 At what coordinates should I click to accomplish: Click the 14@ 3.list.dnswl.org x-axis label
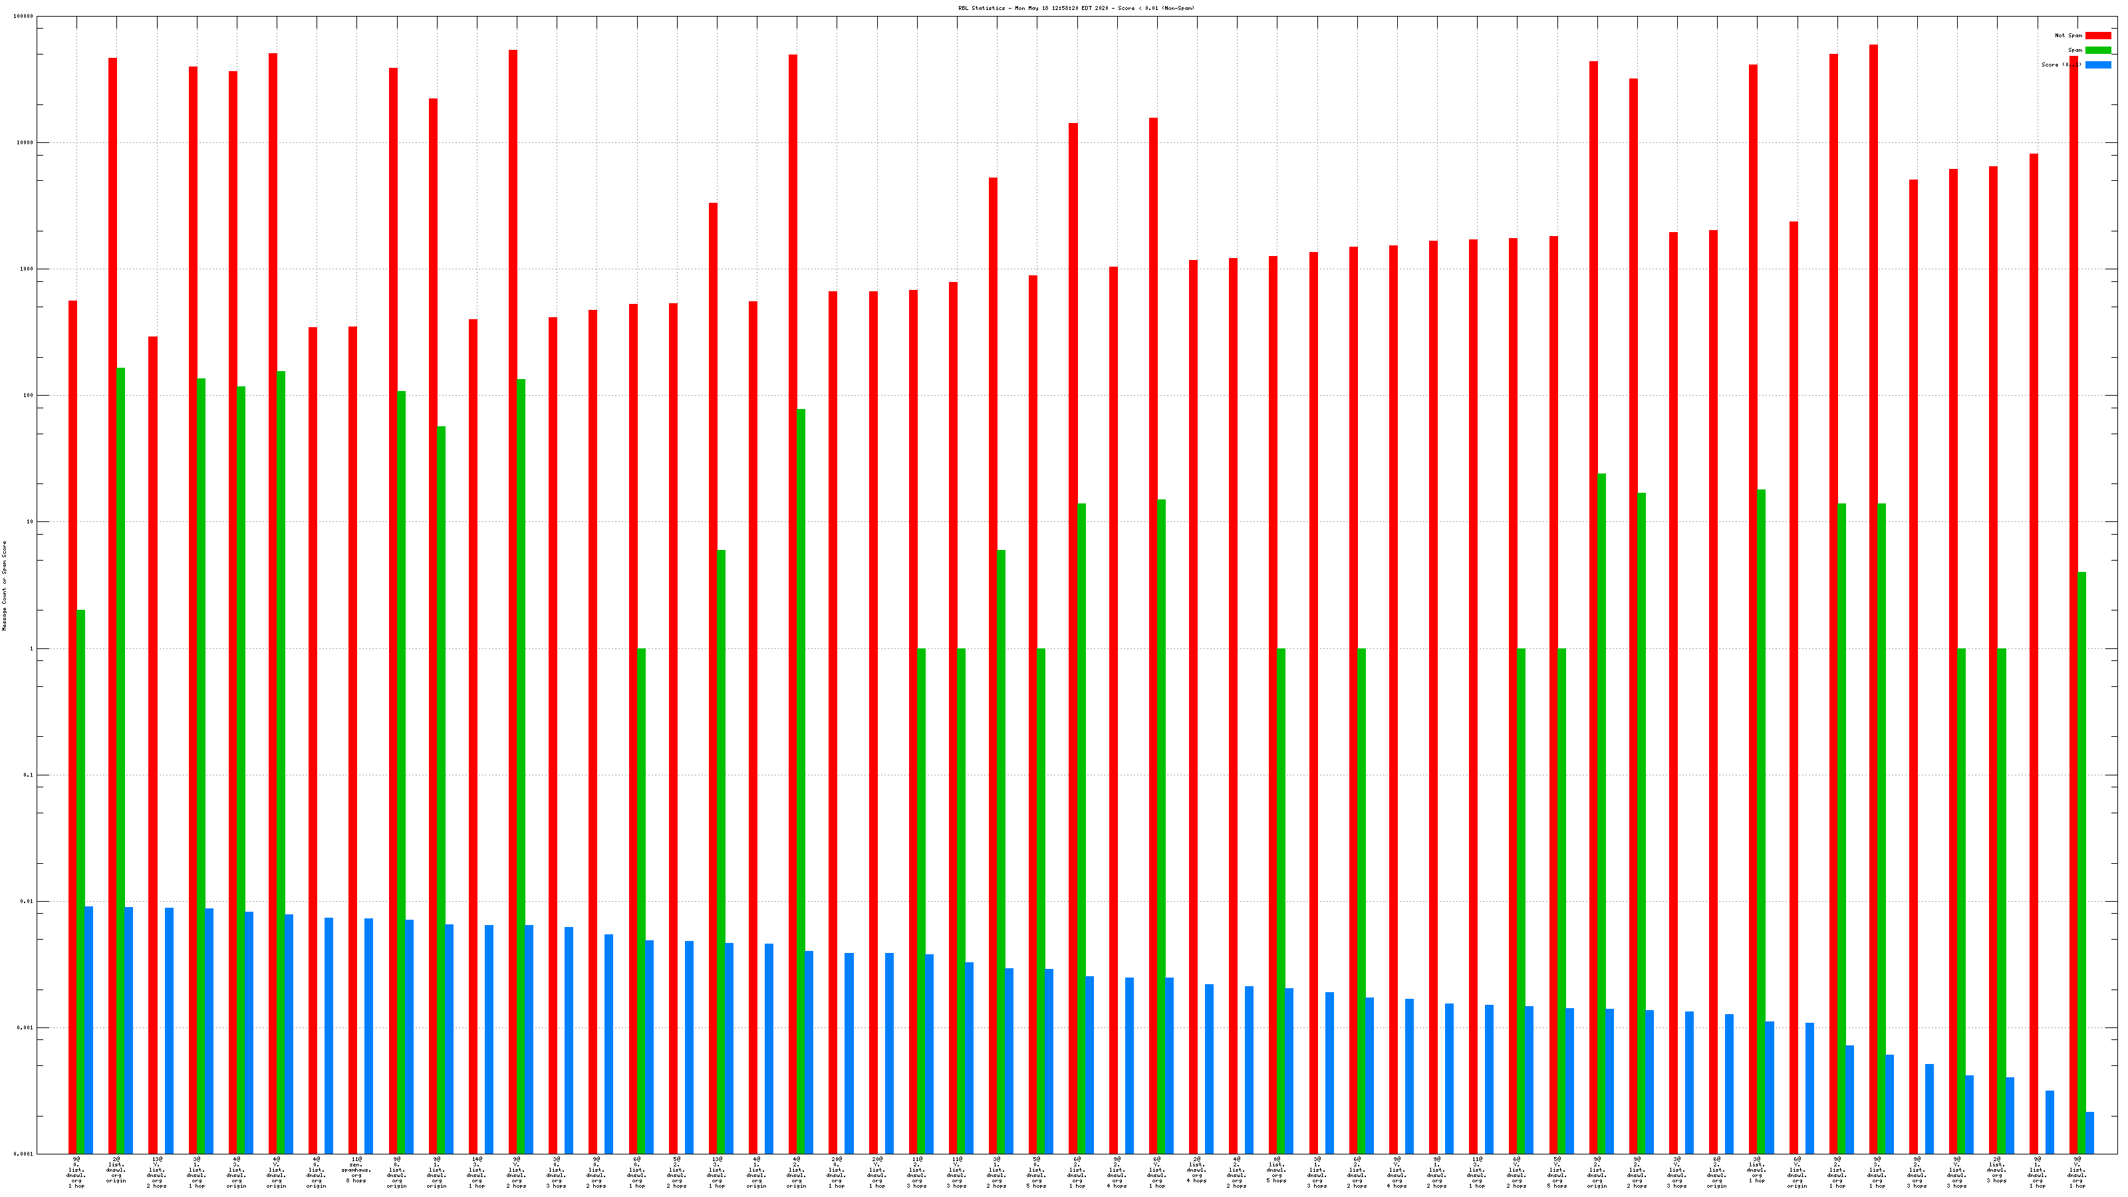point(477,1172)
